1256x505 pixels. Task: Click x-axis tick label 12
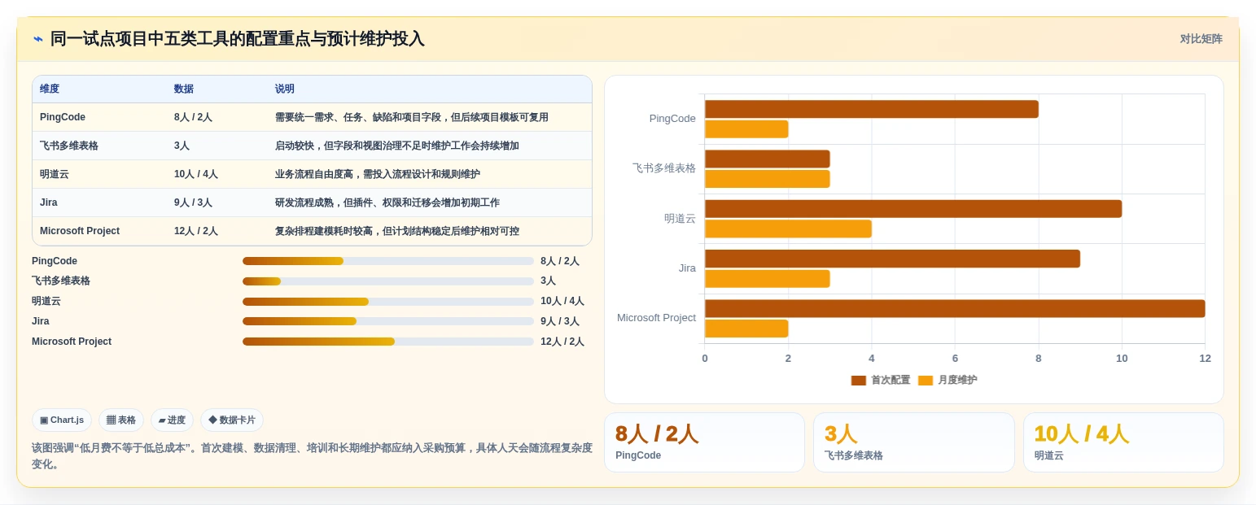tap(1205, 359)
